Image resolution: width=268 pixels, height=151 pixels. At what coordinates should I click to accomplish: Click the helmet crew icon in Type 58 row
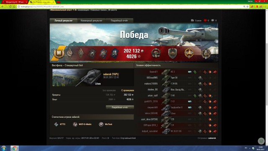click(200, 78)
